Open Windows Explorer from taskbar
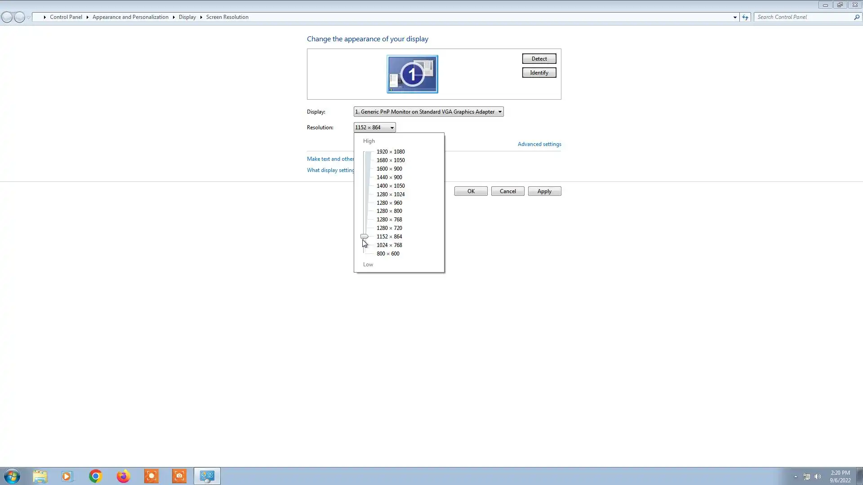The width and height of the screenshot is (863, 485). 40,476
